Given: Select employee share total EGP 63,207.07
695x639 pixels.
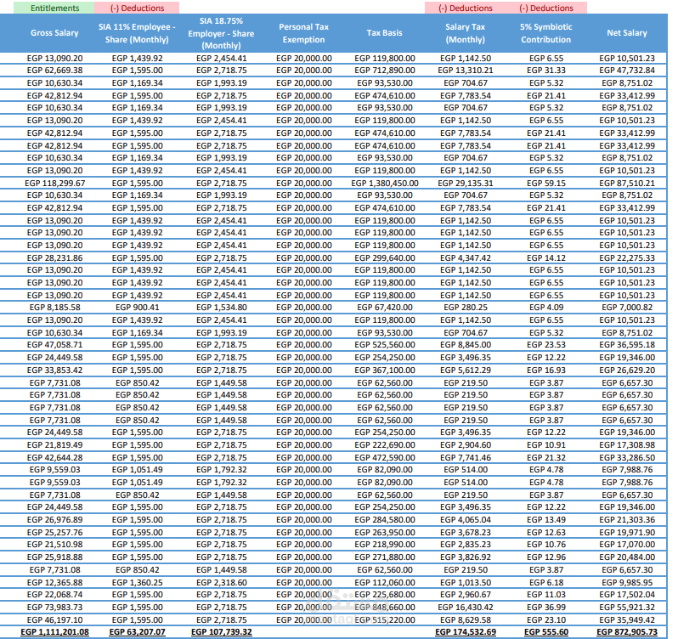Looking at the screenshot, I should (x=137, y=632).
